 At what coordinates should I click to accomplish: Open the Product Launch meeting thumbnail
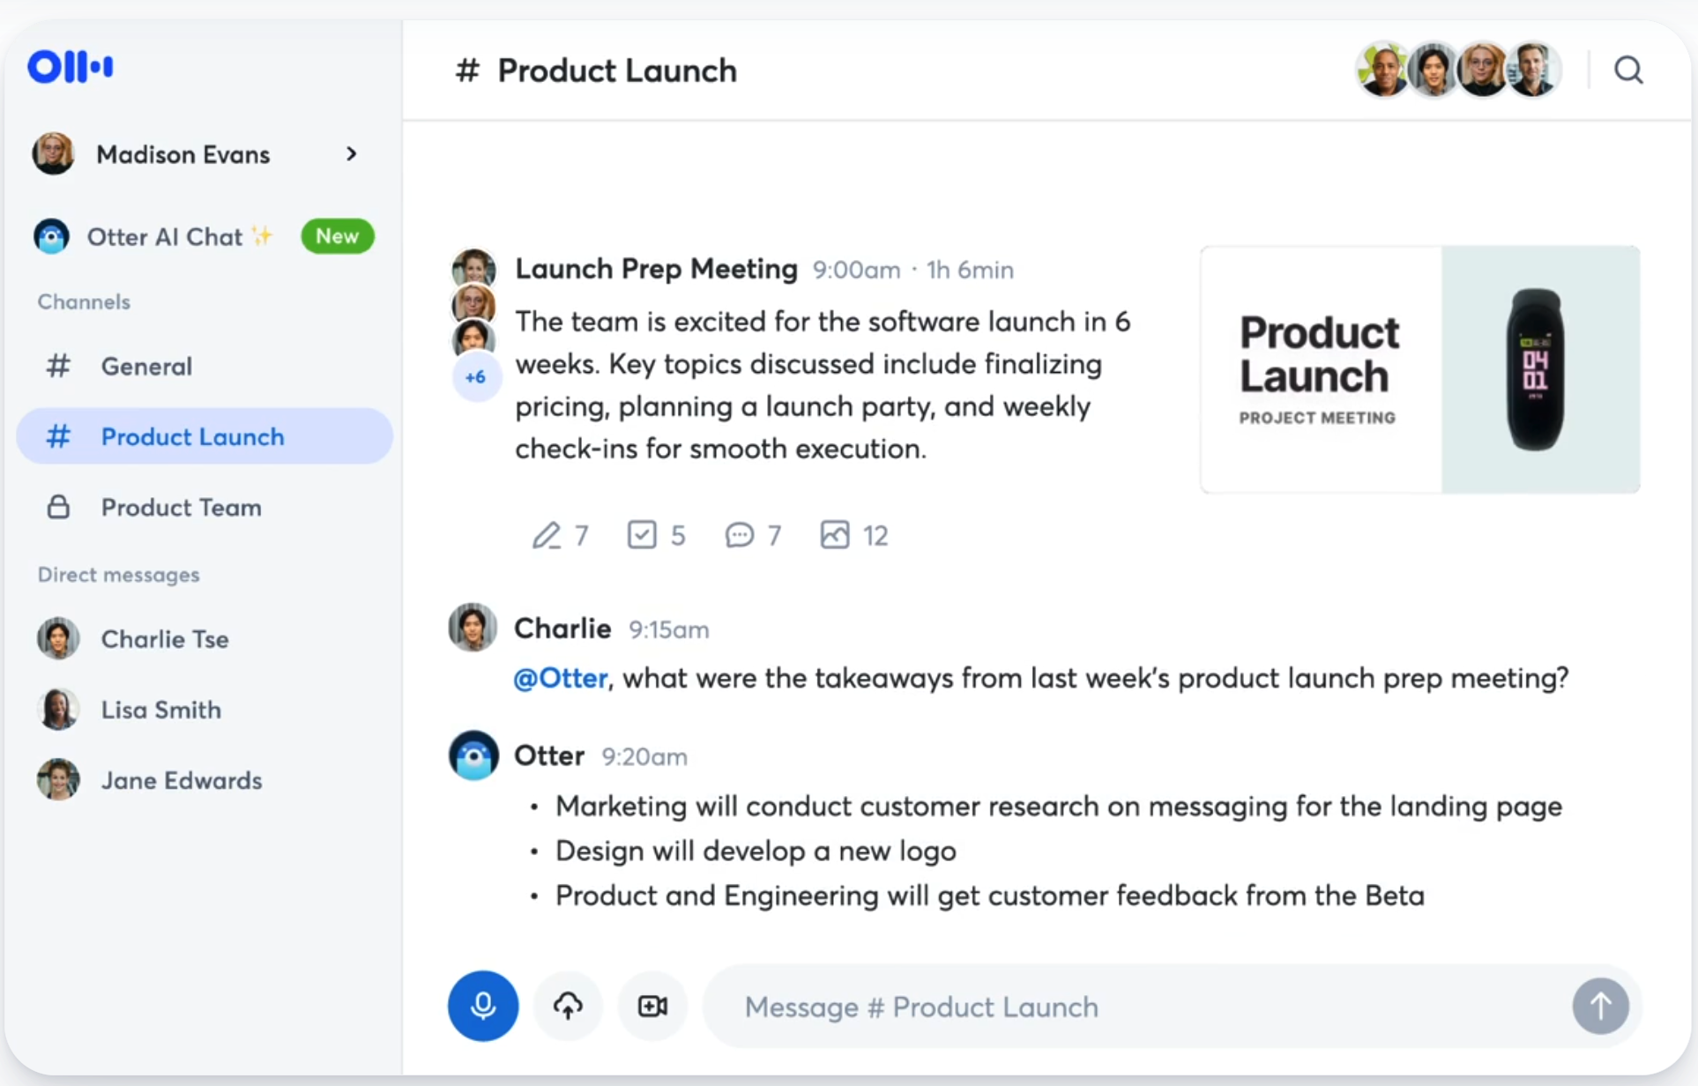click(x=1419, y=369)
